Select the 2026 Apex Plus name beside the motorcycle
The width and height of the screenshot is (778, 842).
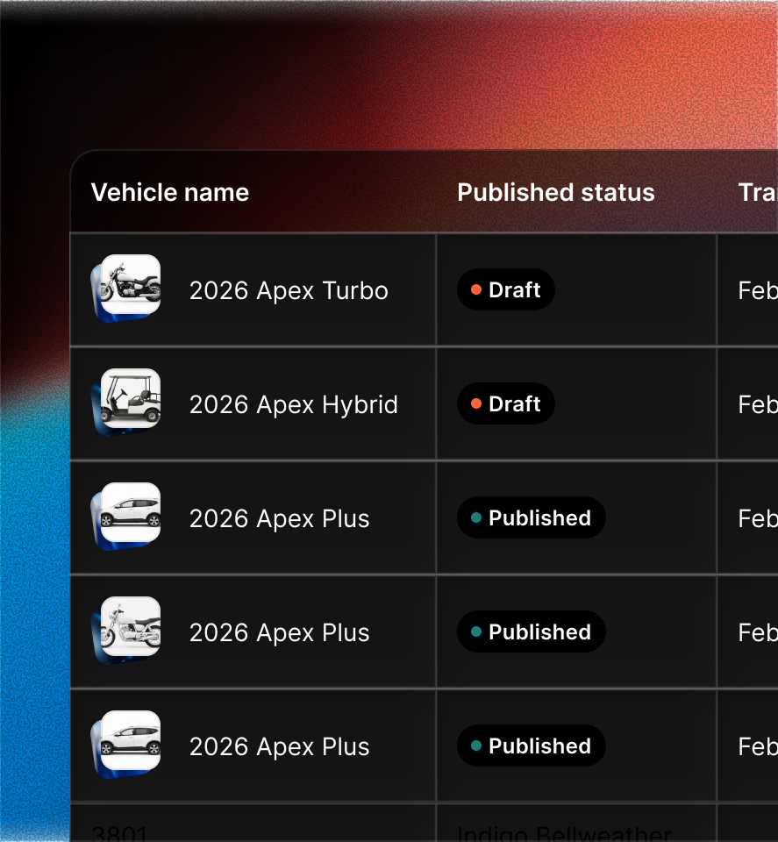[x=280, y=632]
